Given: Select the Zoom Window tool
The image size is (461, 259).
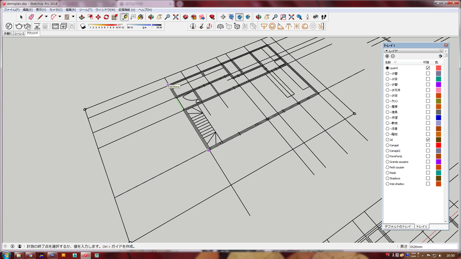Looking at the screenshot, I should [x=283, y=17].
